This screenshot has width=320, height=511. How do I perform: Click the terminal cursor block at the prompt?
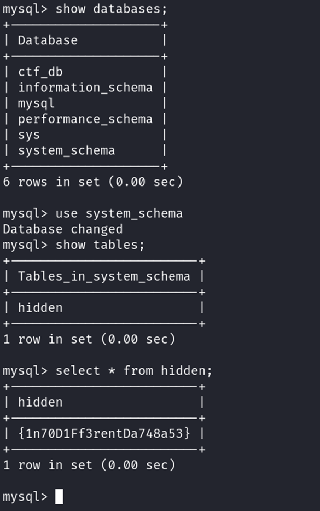[x=59, y=497]
